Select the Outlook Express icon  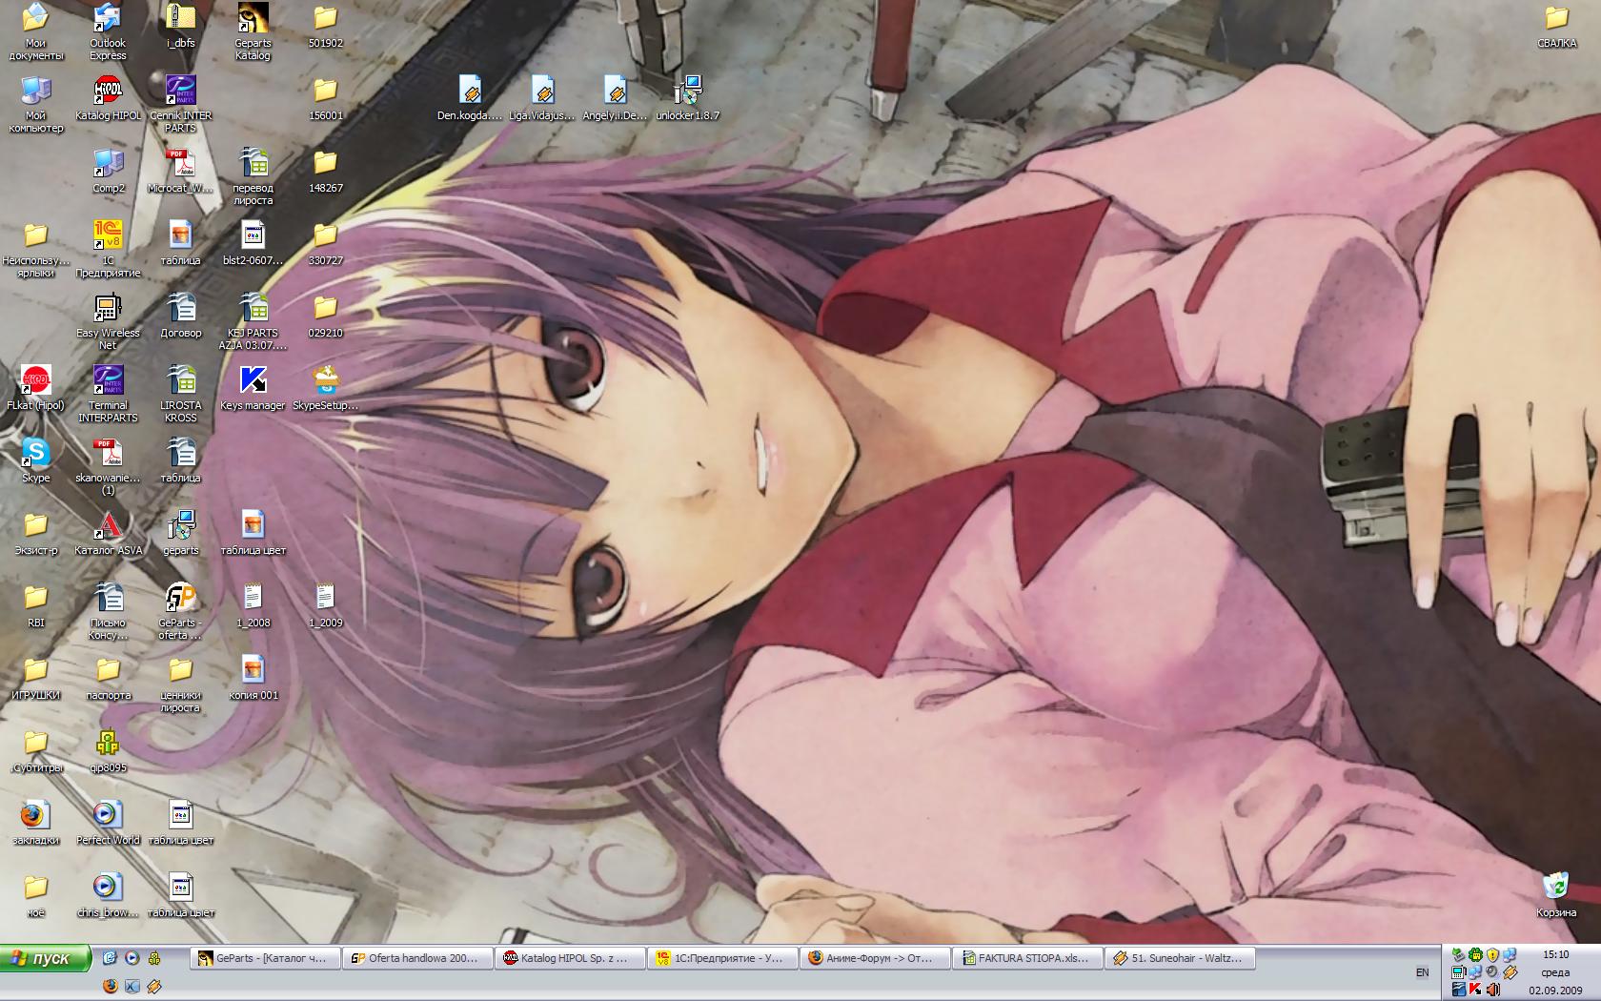click(108, 19)
